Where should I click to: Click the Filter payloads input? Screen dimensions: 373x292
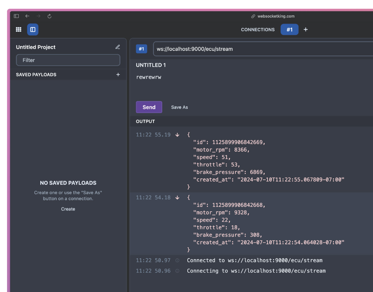pos(68,60)
